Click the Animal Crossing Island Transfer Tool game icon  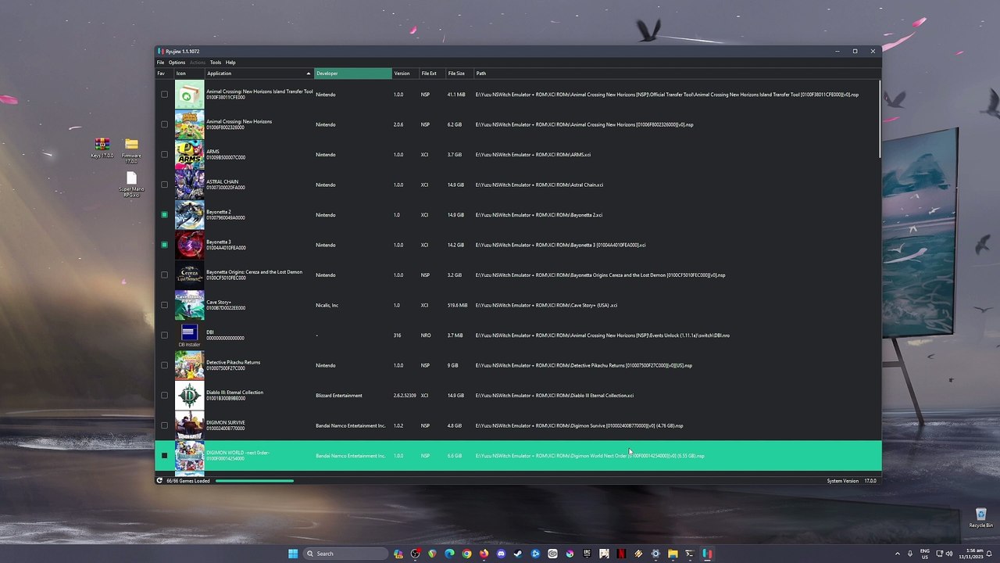189,95
